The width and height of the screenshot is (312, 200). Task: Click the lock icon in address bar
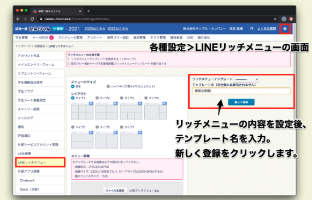pos(41,19)
